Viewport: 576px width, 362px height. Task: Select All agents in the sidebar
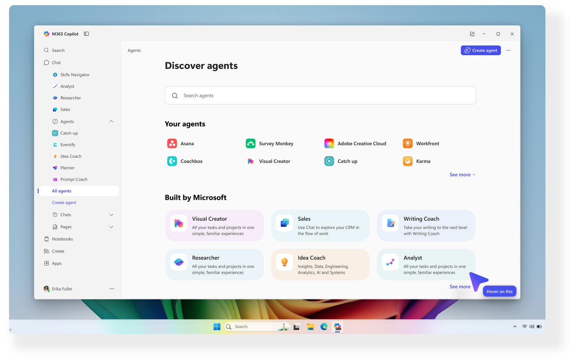tap(78, 191)
